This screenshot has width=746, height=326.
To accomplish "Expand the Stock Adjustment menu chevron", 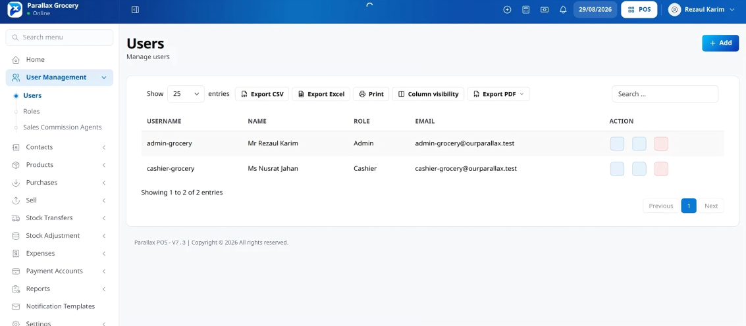I will [x=104, y=236].
